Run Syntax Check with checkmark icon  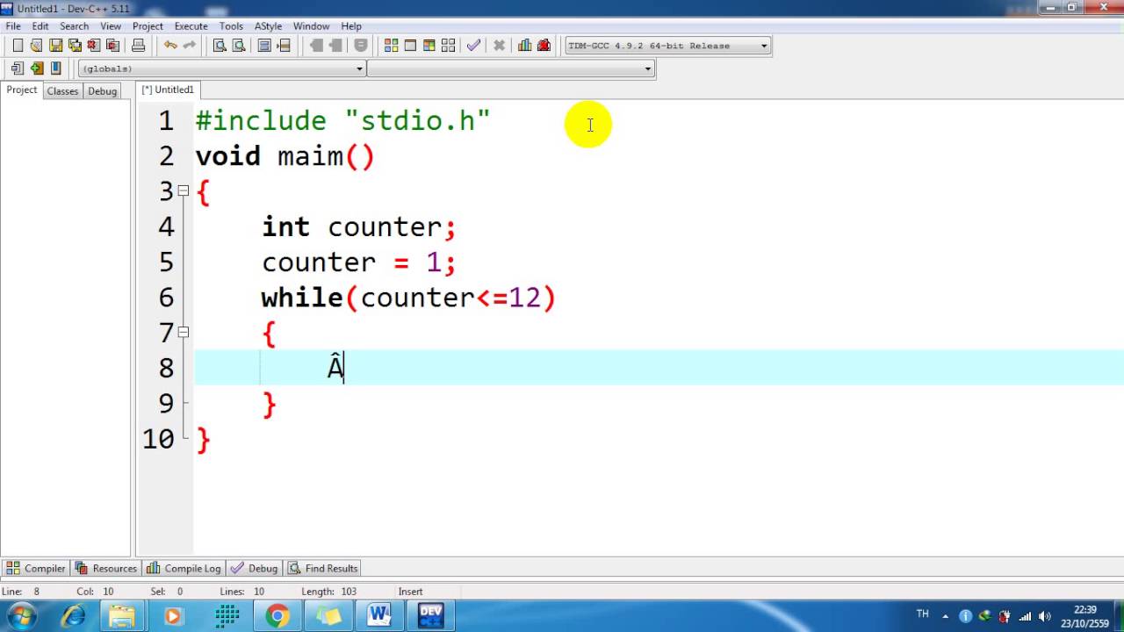473,46
